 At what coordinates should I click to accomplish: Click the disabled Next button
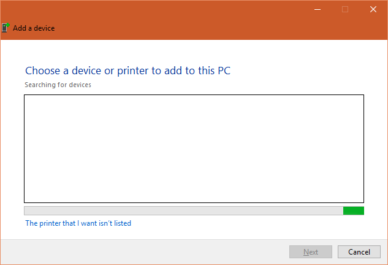click(x=311, y=252)
